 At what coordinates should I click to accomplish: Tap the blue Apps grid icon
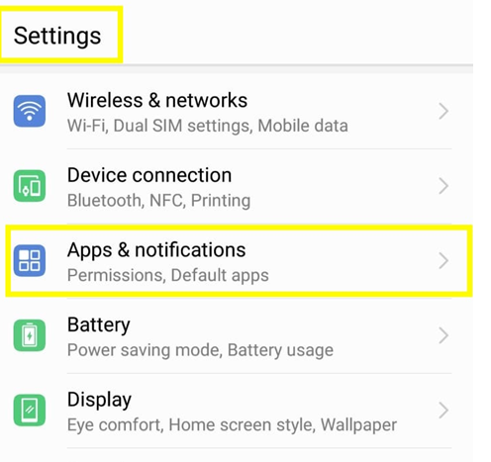pyautogui.click(x=30, y=260)
